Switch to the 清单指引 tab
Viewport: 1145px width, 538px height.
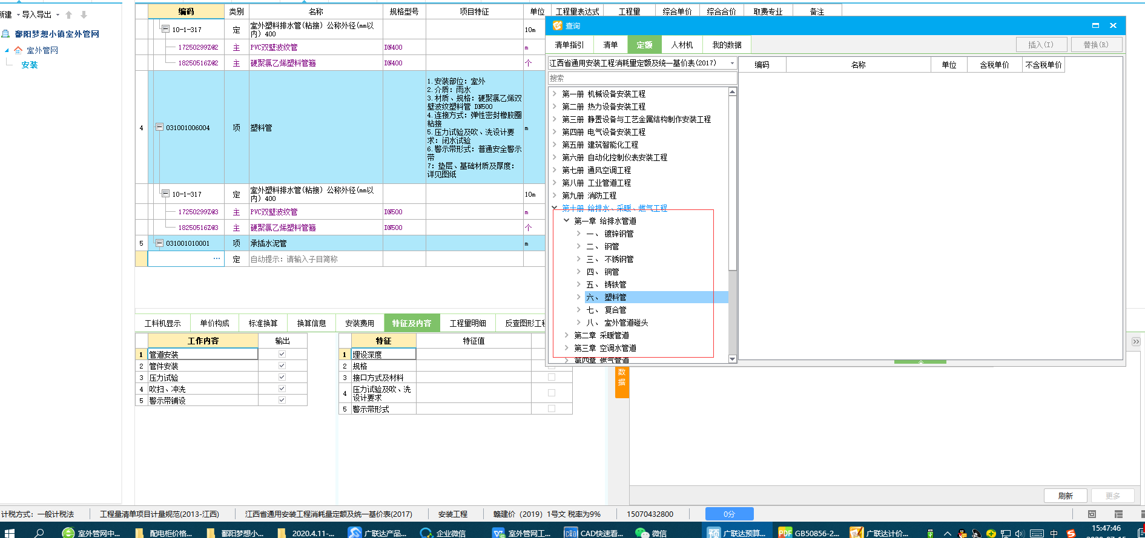coord(569,45)
